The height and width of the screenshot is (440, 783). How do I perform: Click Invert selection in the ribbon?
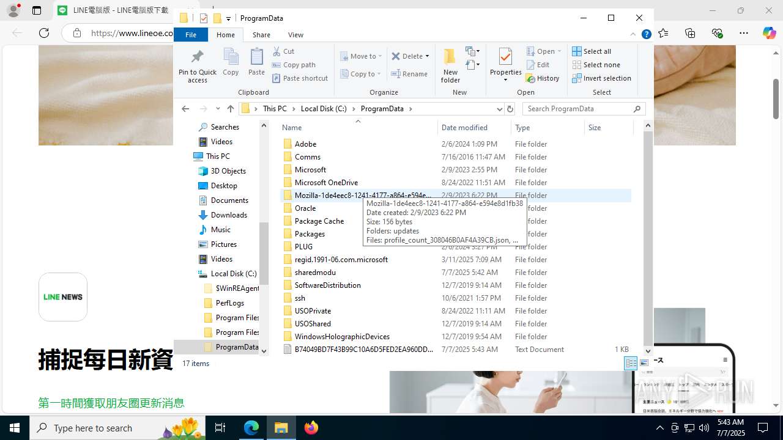pos(601,78)
